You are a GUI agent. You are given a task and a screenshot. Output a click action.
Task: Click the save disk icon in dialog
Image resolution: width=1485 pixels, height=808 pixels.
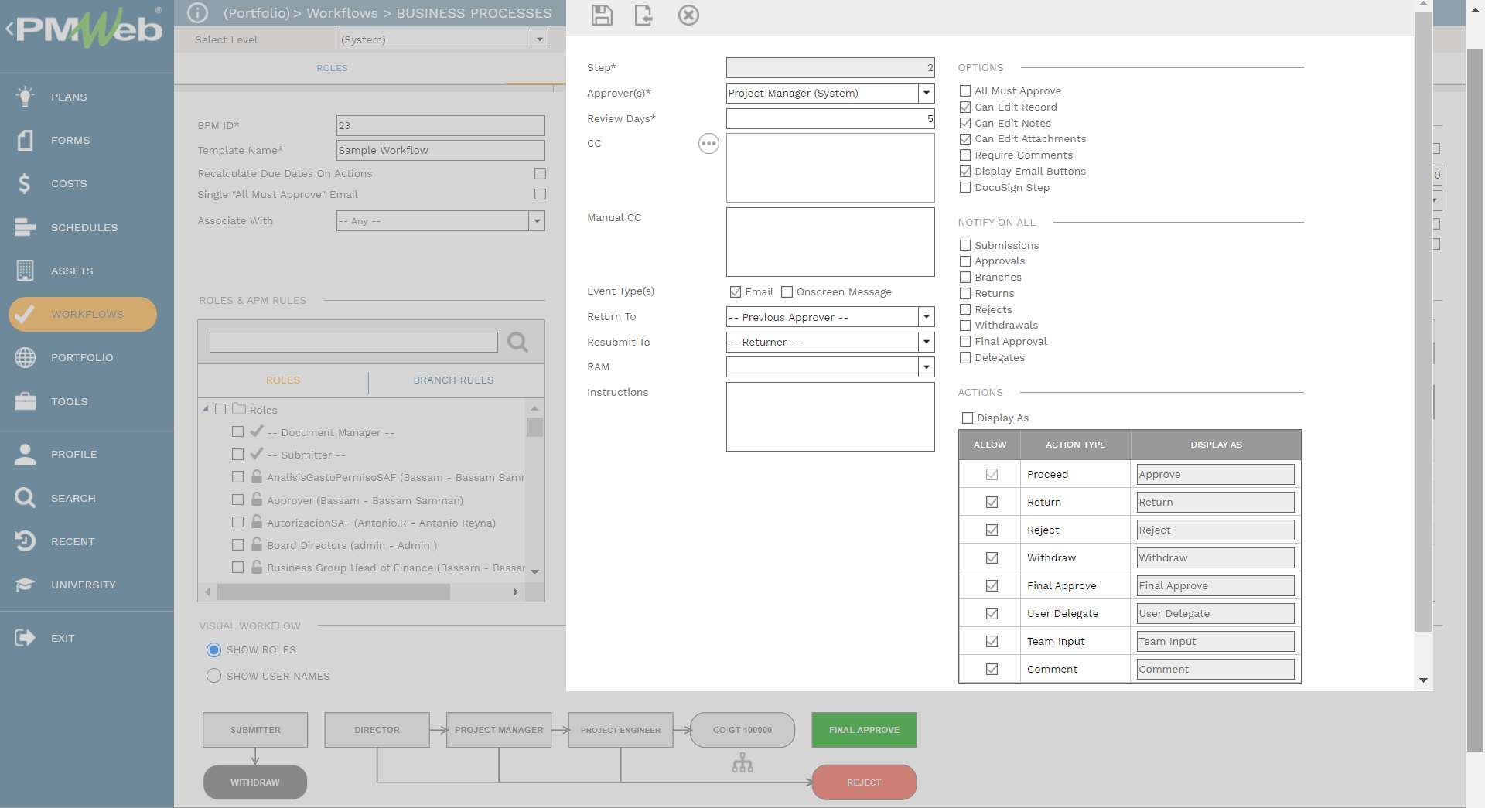click(x=602, y=15)
